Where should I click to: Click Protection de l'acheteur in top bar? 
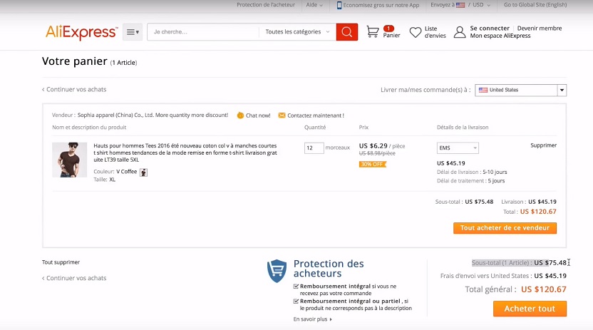coord(264,5)
